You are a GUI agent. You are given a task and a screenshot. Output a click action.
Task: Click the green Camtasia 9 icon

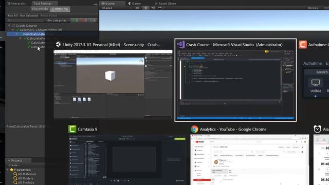(x=72, y=129)
